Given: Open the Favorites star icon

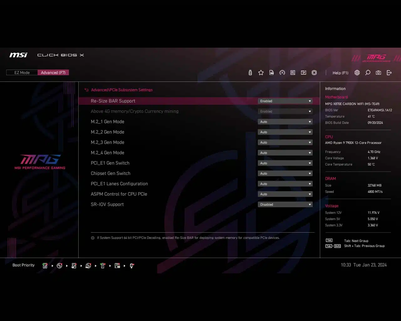Looking at the screenshot, I should tap(261, 73).
